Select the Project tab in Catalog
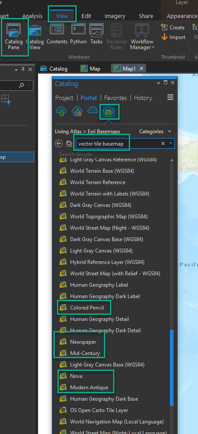Image resolution: width=198 pixels, height=434 pixels. [x=64, y=98]
